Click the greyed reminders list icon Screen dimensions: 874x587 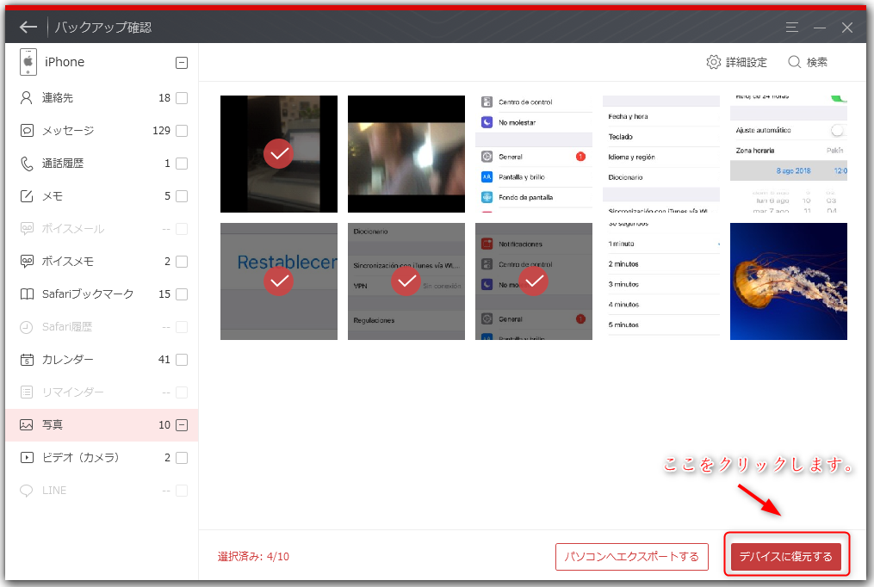click(26, 392)
